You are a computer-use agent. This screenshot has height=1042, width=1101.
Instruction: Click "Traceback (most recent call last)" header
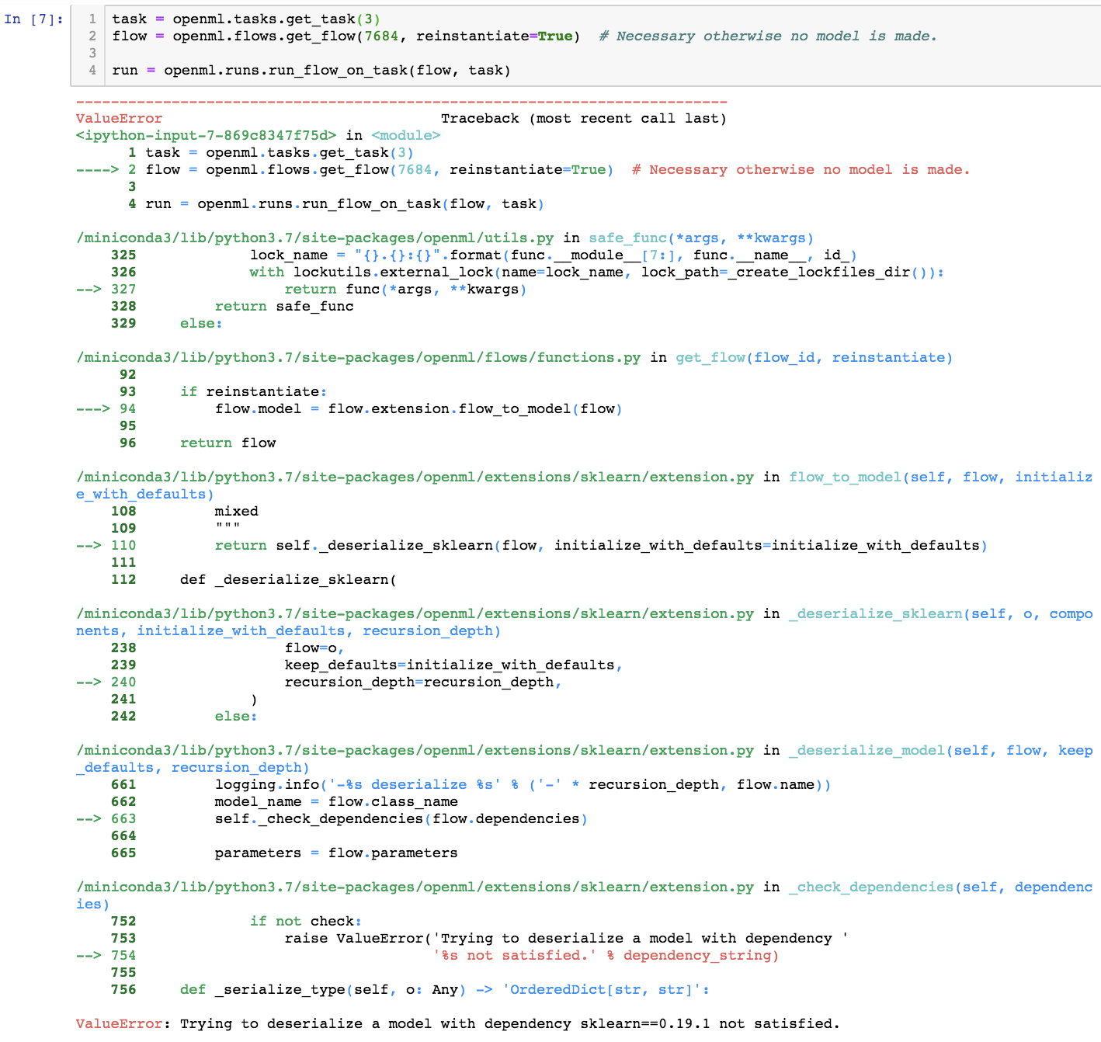click(584, 118)
